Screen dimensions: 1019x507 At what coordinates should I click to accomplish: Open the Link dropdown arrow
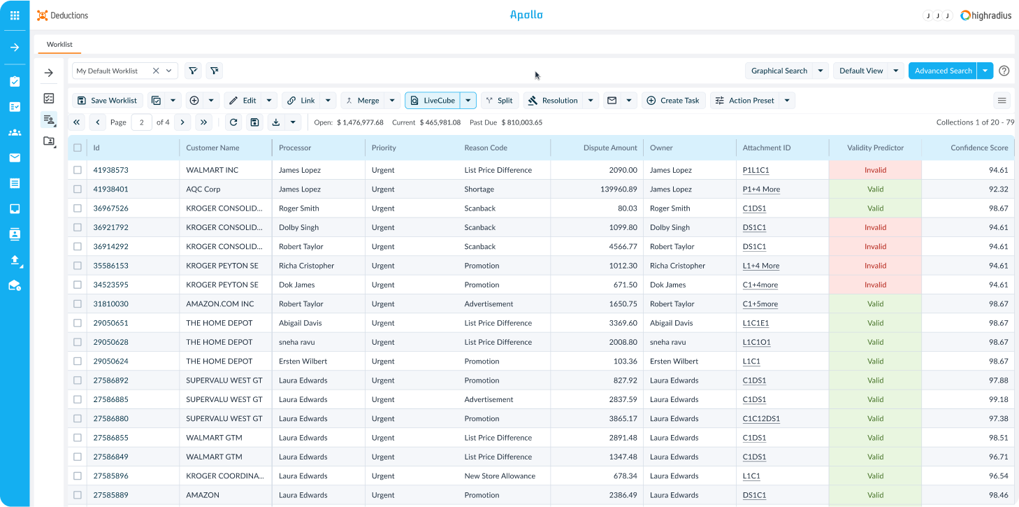pos(328,101)
